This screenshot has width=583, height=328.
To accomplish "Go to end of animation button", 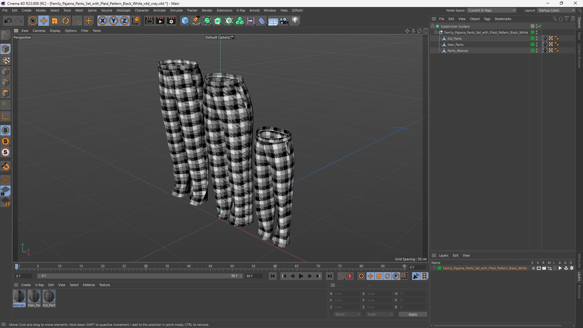I will (x=330, y=276).
